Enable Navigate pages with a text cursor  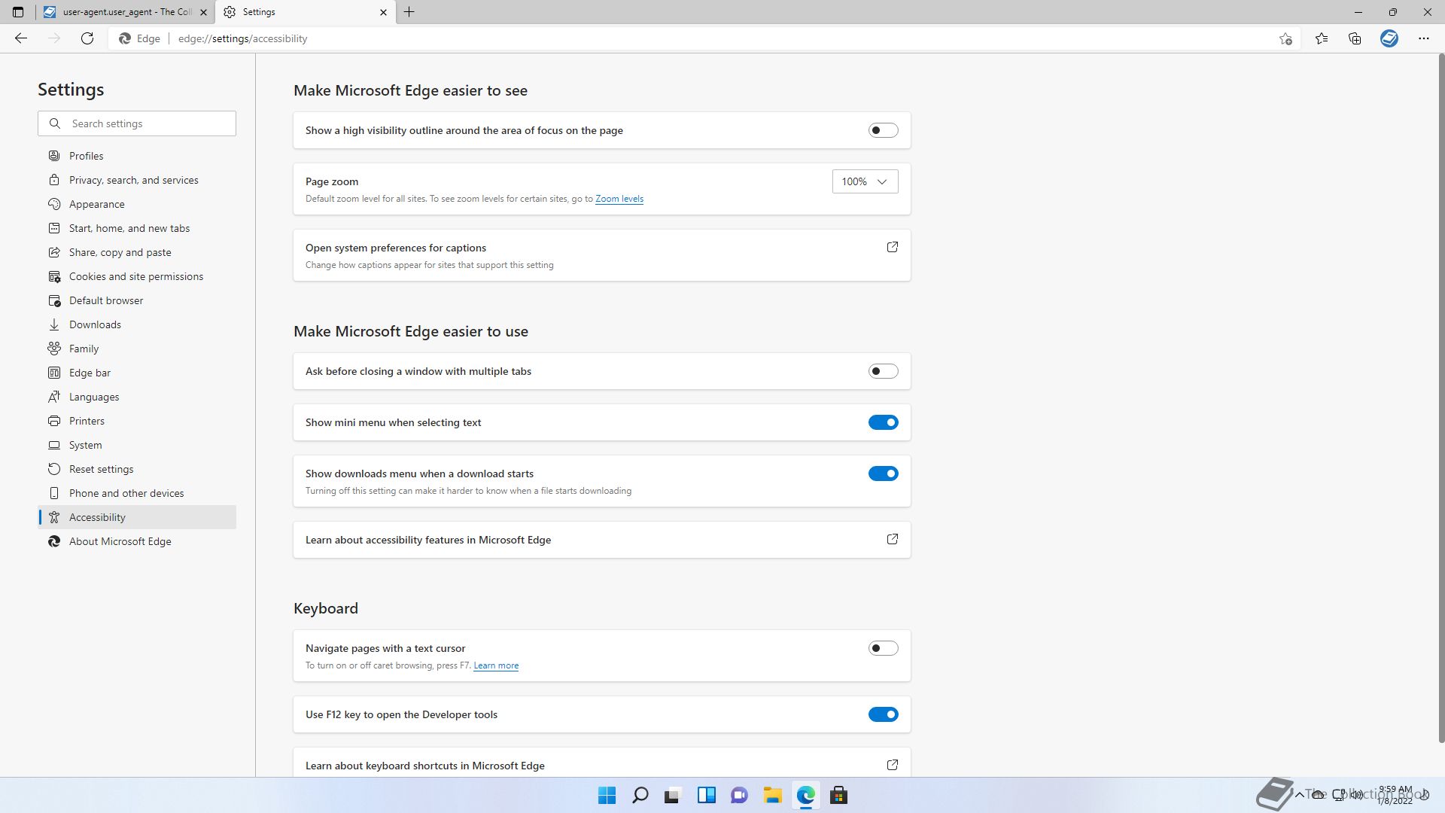pos(884,648)
